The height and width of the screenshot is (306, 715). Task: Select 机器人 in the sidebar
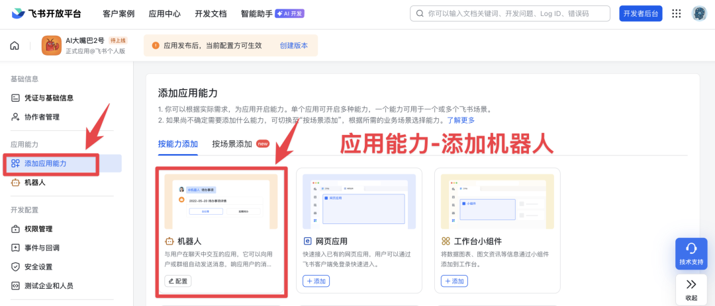coord(34,182)
